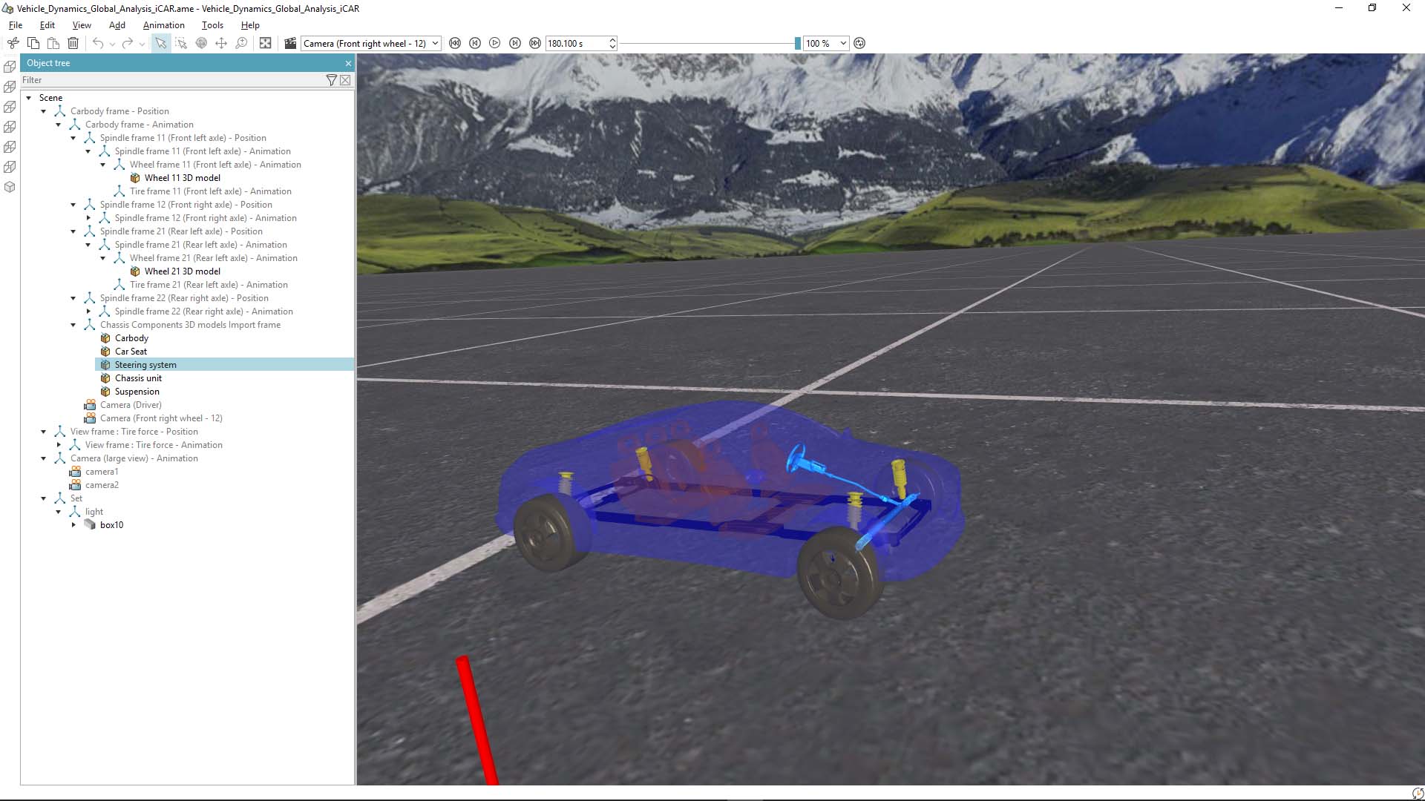
Task: Select the pan (move view) tool
Action: 220,43
